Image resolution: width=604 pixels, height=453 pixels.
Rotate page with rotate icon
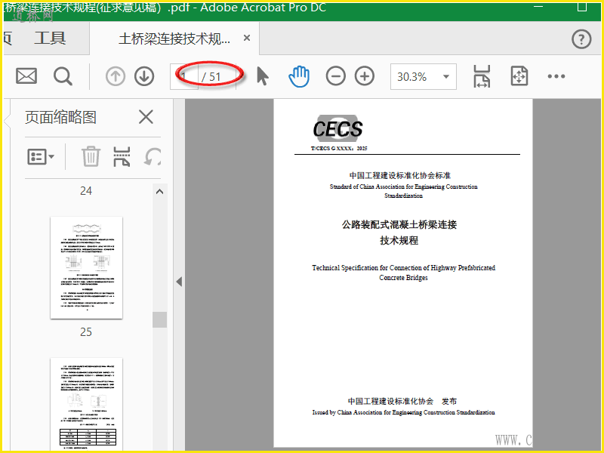(153, 157)
